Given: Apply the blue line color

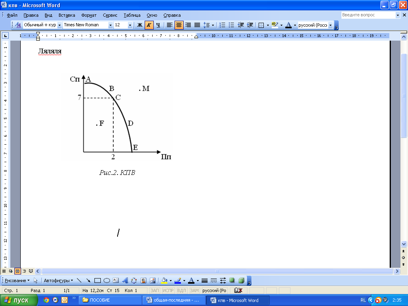Looking at the screenshot, I should coord(178,280).
